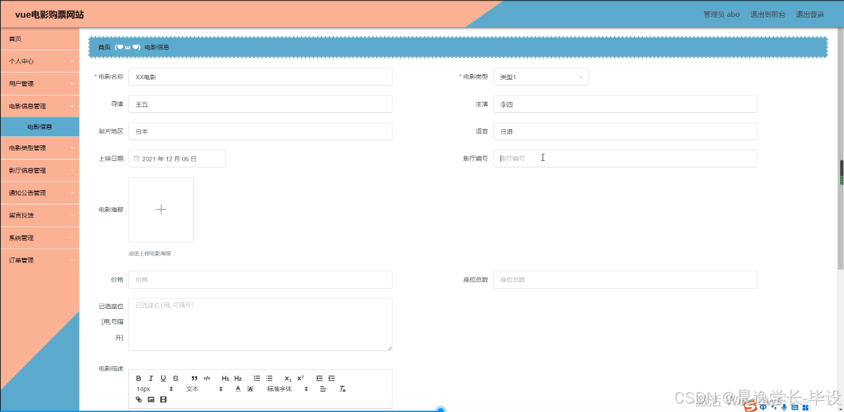844x412 pixels.
Task: Click the vue电影购票网站 site title
Action: tap(49, 14)
